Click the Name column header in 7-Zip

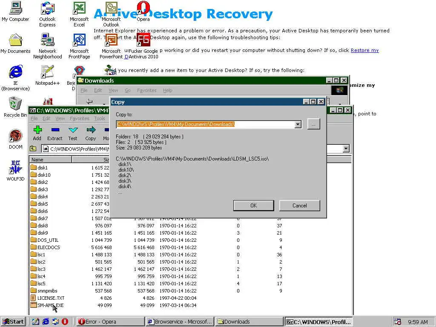pos(51,160)
